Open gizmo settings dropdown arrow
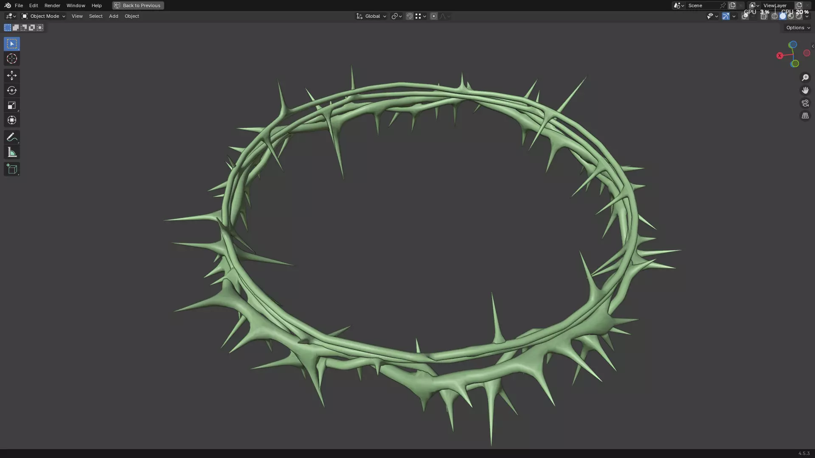This screenshot has height=458, width=815. [734, 16]
